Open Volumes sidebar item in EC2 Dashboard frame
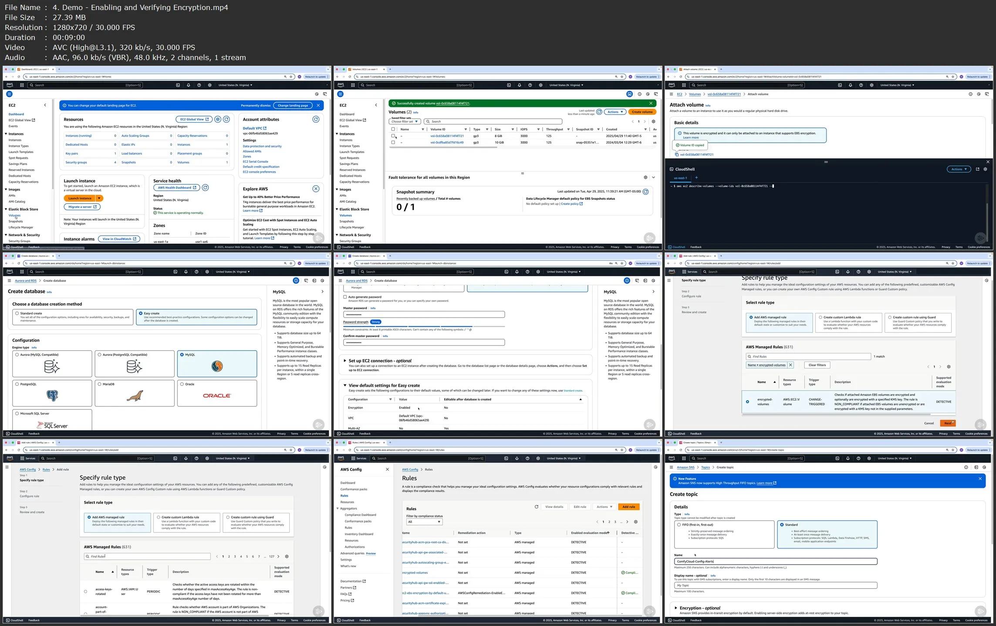The width and height of the screenshot is (996, 626). [14, 215]
